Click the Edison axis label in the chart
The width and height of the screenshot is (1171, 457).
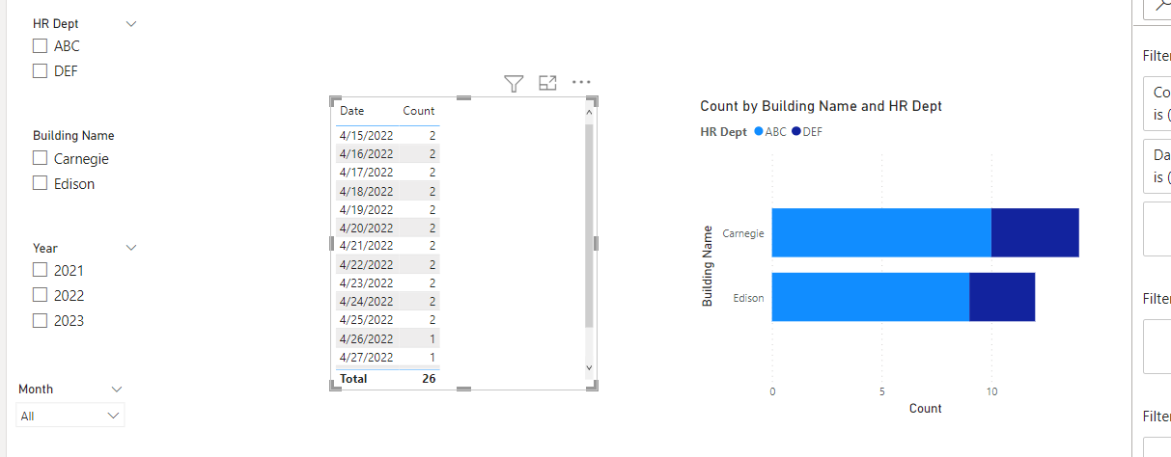click(748, 298)
